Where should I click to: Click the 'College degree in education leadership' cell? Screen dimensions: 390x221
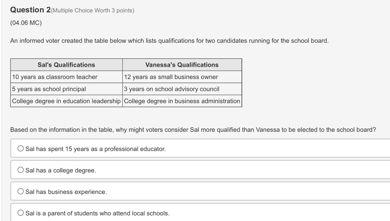[66, 101]
